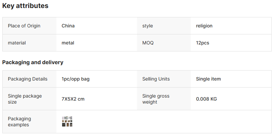Screen dimensions: 274x135
Task: Click the China origin value
Action: click(x=68, y=26)
